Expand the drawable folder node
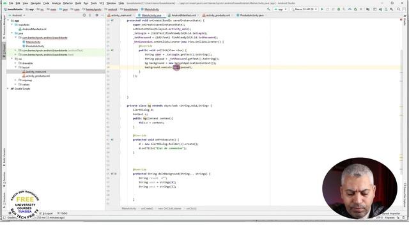Viewport: 409px width, 230px height. tap(15, 63)
